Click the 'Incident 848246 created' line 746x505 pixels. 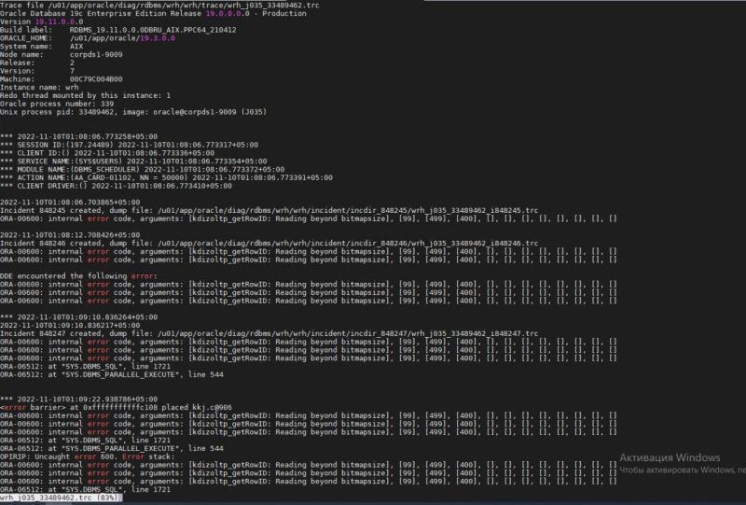point(269,243)
